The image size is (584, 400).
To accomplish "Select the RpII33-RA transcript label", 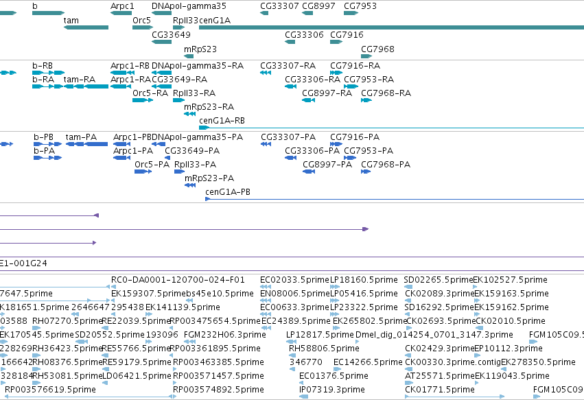I will click(x=194, y=93).
